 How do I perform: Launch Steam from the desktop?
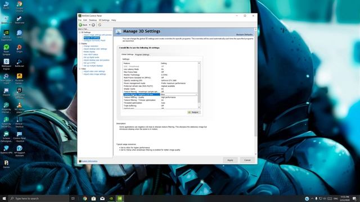(x=20, y=20)
